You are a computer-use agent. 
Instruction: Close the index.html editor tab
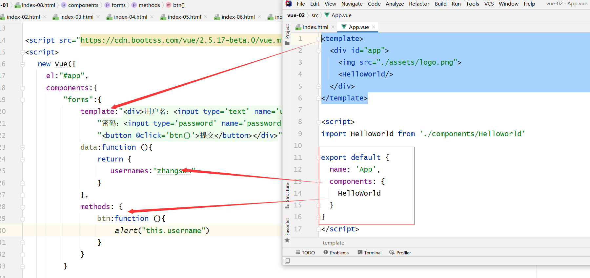coord(333,27)
